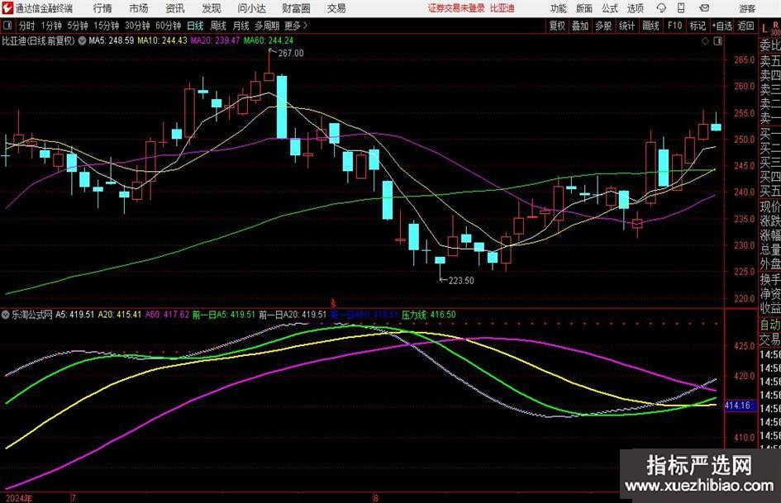Click the 证券交易未登录 status text
Viewport: 781px width, 503px height.
coord(456,8)
